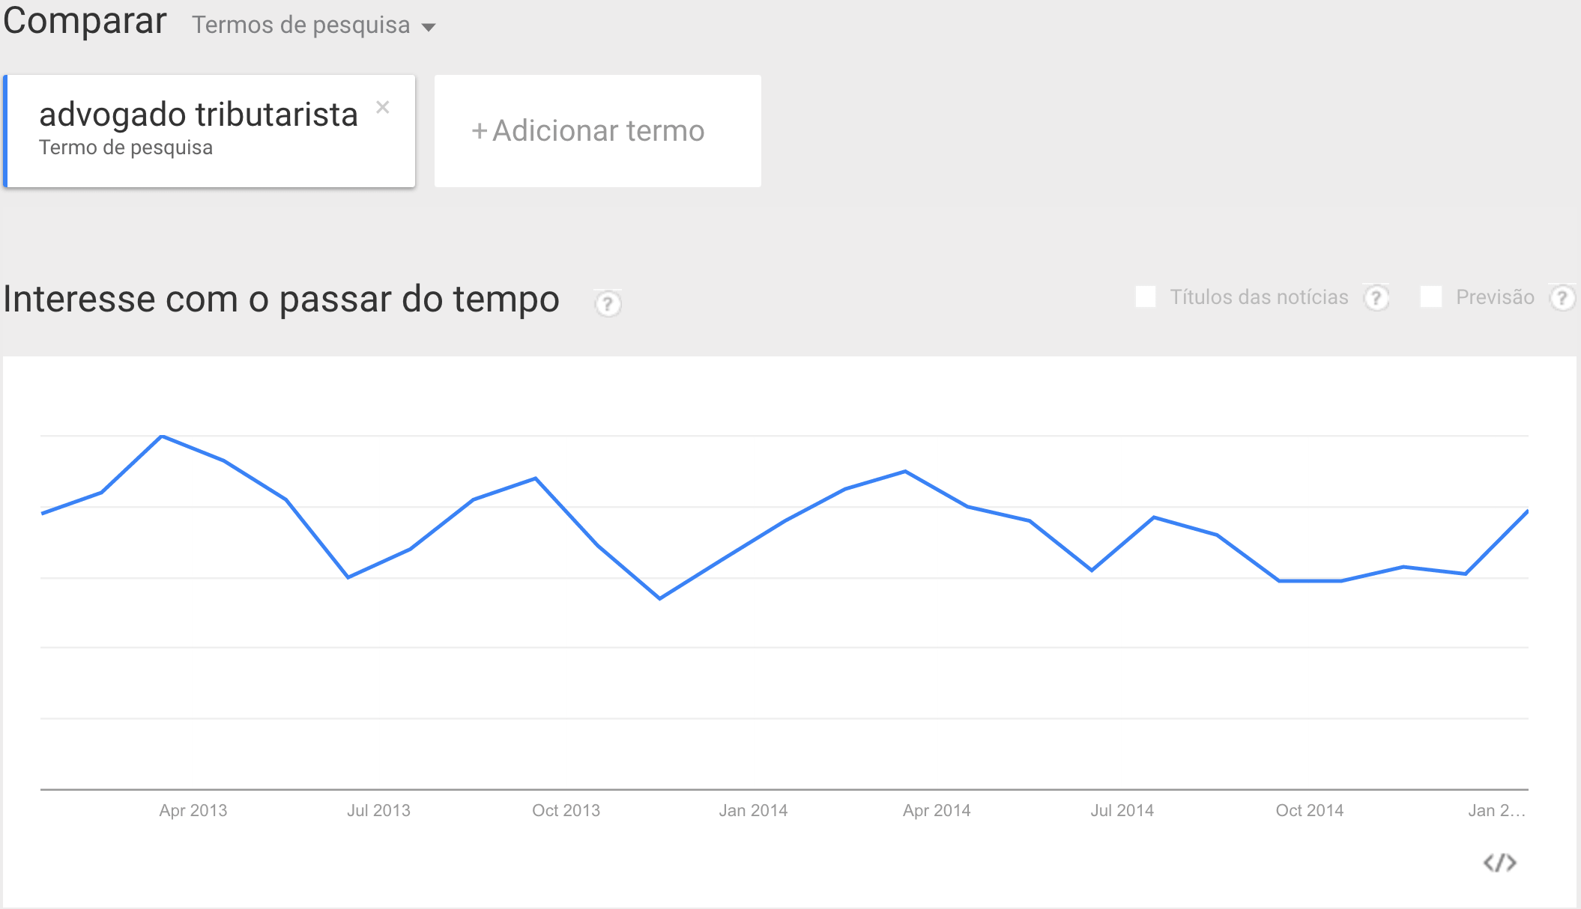Click the trend line's rightmost endpoint

pos(1527,511)
